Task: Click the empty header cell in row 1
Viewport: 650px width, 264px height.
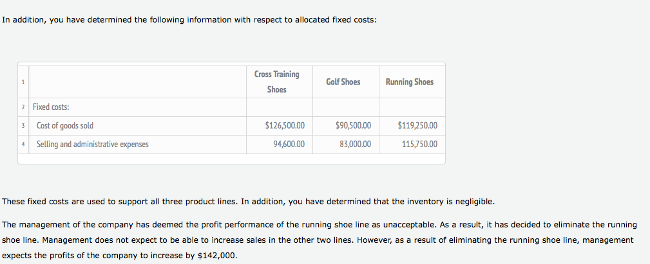Action: coord(137,82)
